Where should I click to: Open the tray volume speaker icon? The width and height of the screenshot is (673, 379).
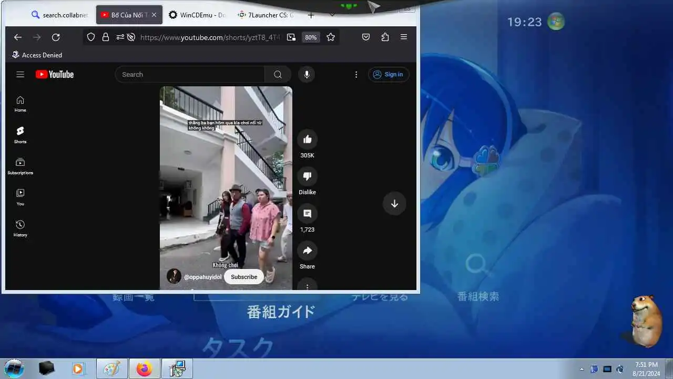(x=620, y=369)
